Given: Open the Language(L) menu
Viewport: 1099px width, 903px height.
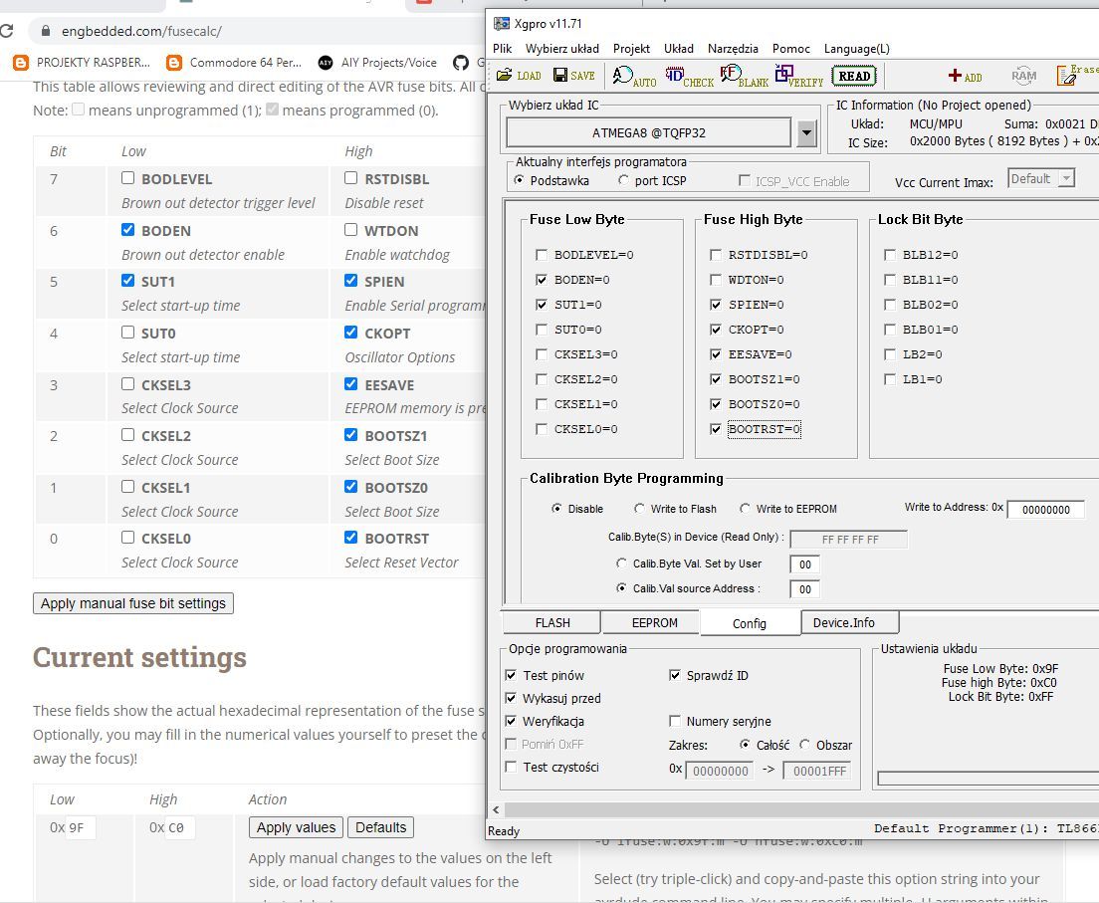Looking at the screenshot, I should (x=856, y=48).
